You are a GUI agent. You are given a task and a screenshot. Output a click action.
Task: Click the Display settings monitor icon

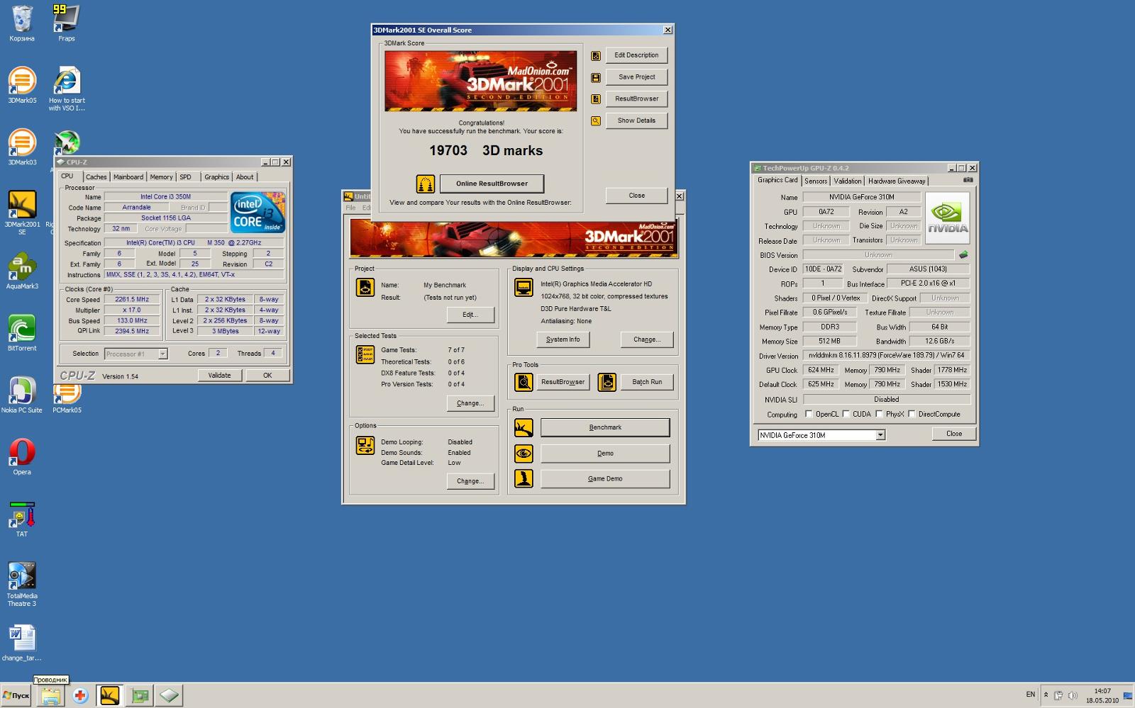(x=524, y=288)
